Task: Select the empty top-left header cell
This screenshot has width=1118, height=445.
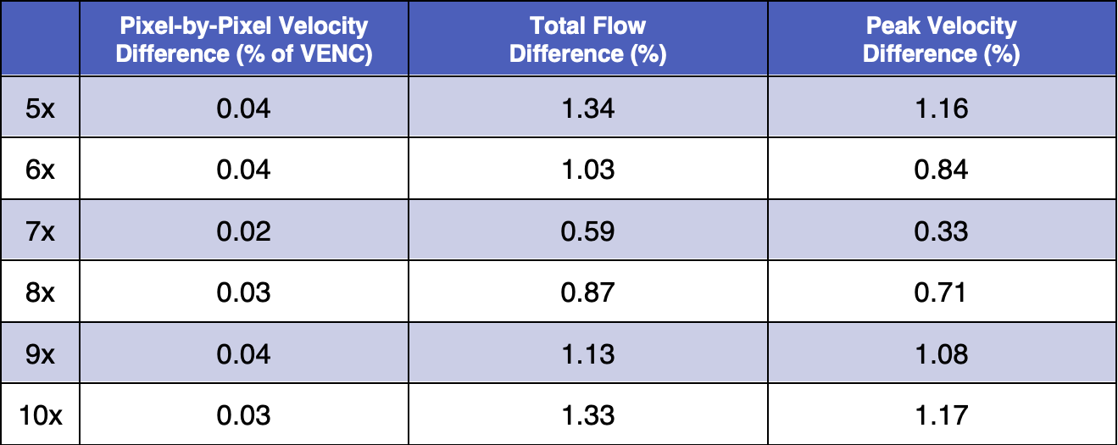Action: [40, 39]
